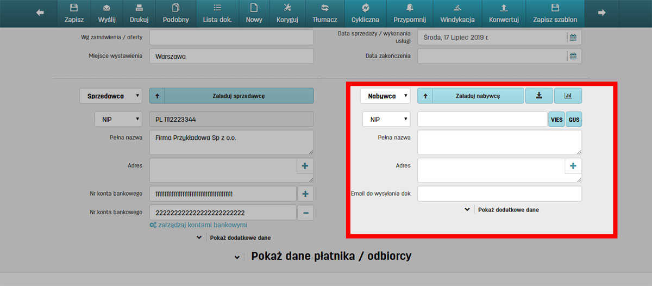This screenshot has height=286, width=652.
Task: Click the Miejsce wystawienia field with Warszawa
Action: (231, 56)
